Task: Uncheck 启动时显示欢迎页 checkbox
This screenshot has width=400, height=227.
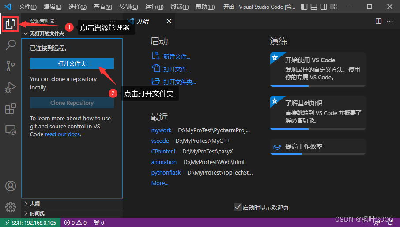Action: click(x=238, y=207)
